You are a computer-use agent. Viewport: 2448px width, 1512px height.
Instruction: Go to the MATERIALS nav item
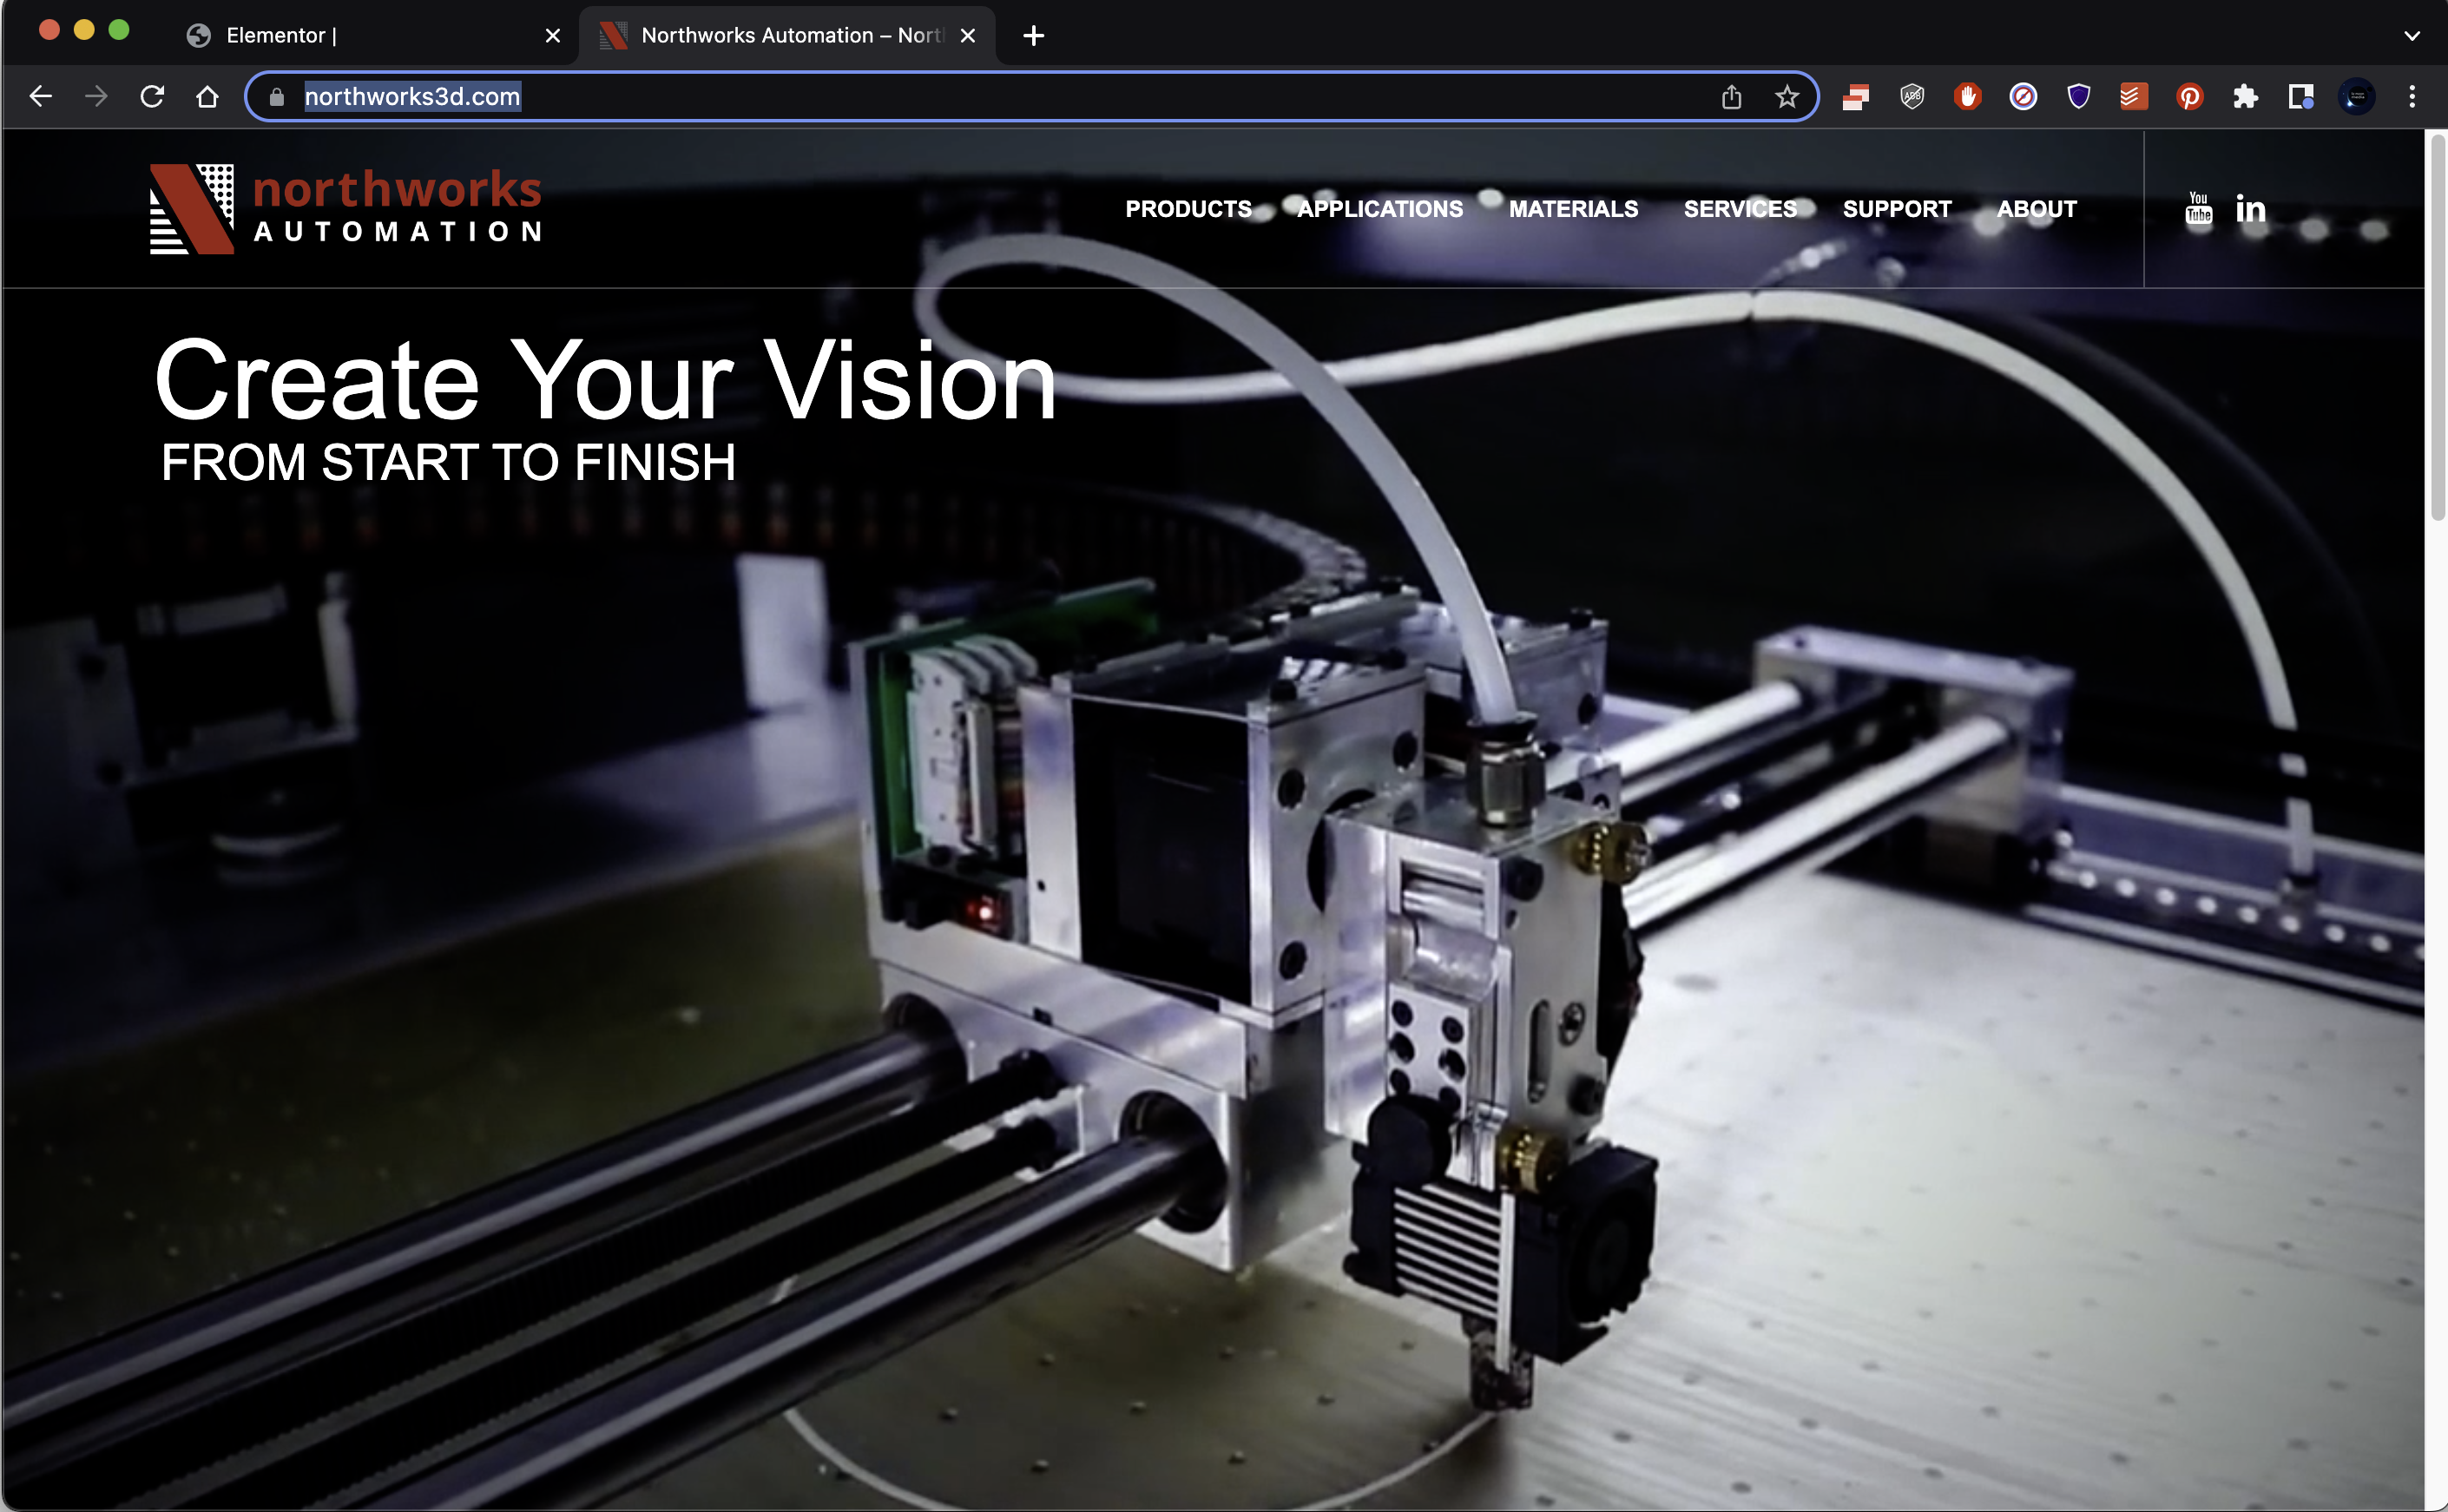pos(1573,209)
